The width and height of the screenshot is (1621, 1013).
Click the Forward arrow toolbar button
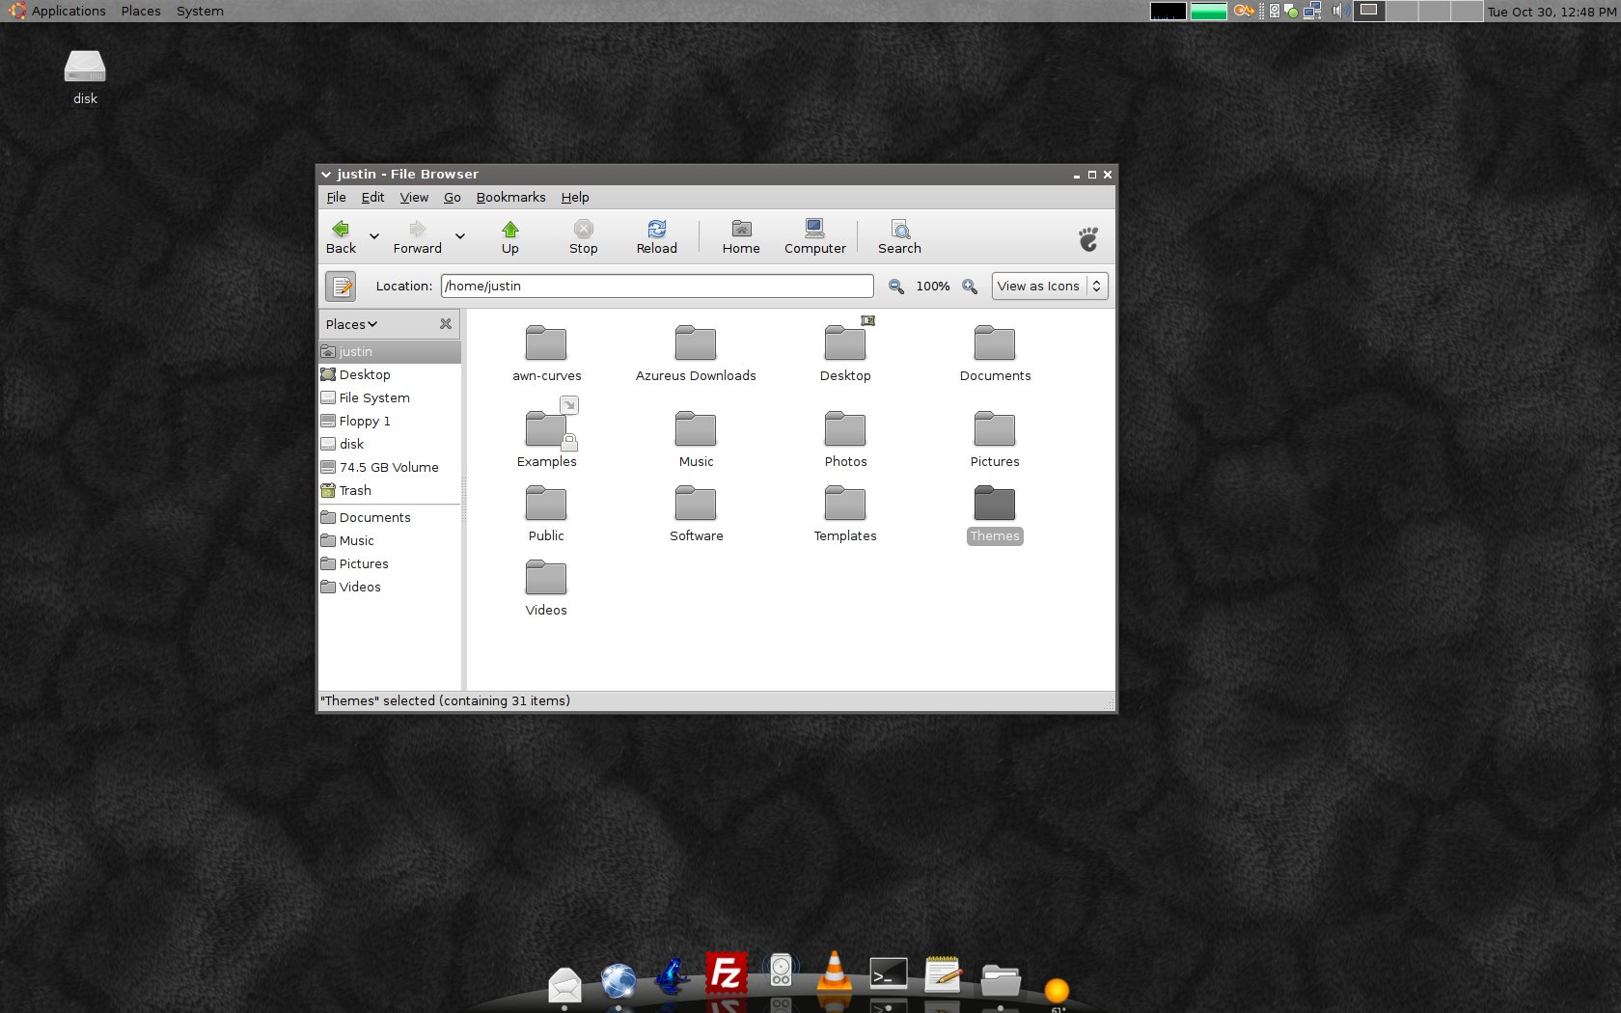pyautogui.click(x=417, y=236)
